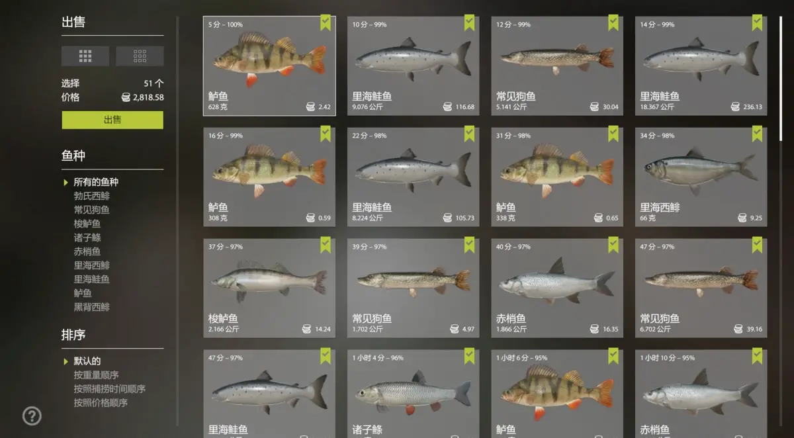Uncheck the green checkmark on the 628克 鲈鱼 card
This screenshot has height=438, width=794.
tap(326, 23)
